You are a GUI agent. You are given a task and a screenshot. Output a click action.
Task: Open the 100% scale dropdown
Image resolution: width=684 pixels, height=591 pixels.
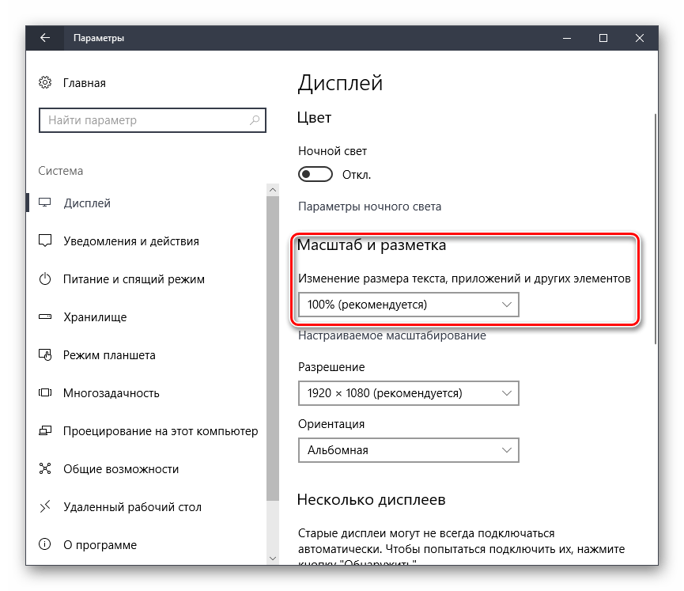[x=408, y=305]
